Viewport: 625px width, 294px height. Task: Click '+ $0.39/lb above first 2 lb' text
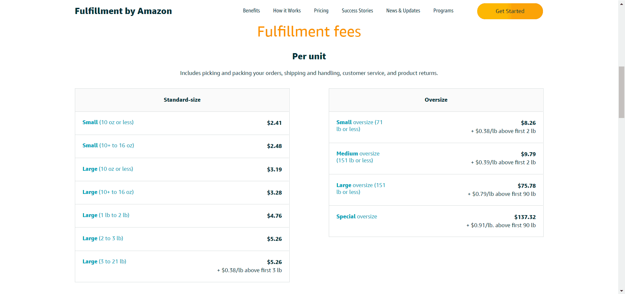click(x=503, y=162)
